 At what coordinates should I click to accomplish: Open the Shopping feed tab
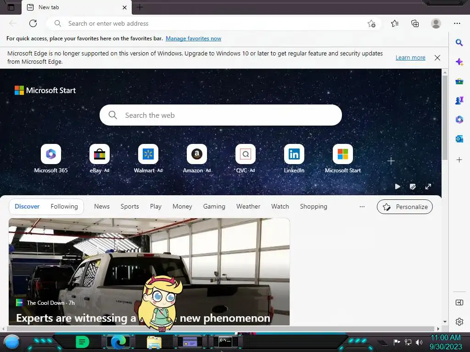pyautogui.click(x=313, y=207)
